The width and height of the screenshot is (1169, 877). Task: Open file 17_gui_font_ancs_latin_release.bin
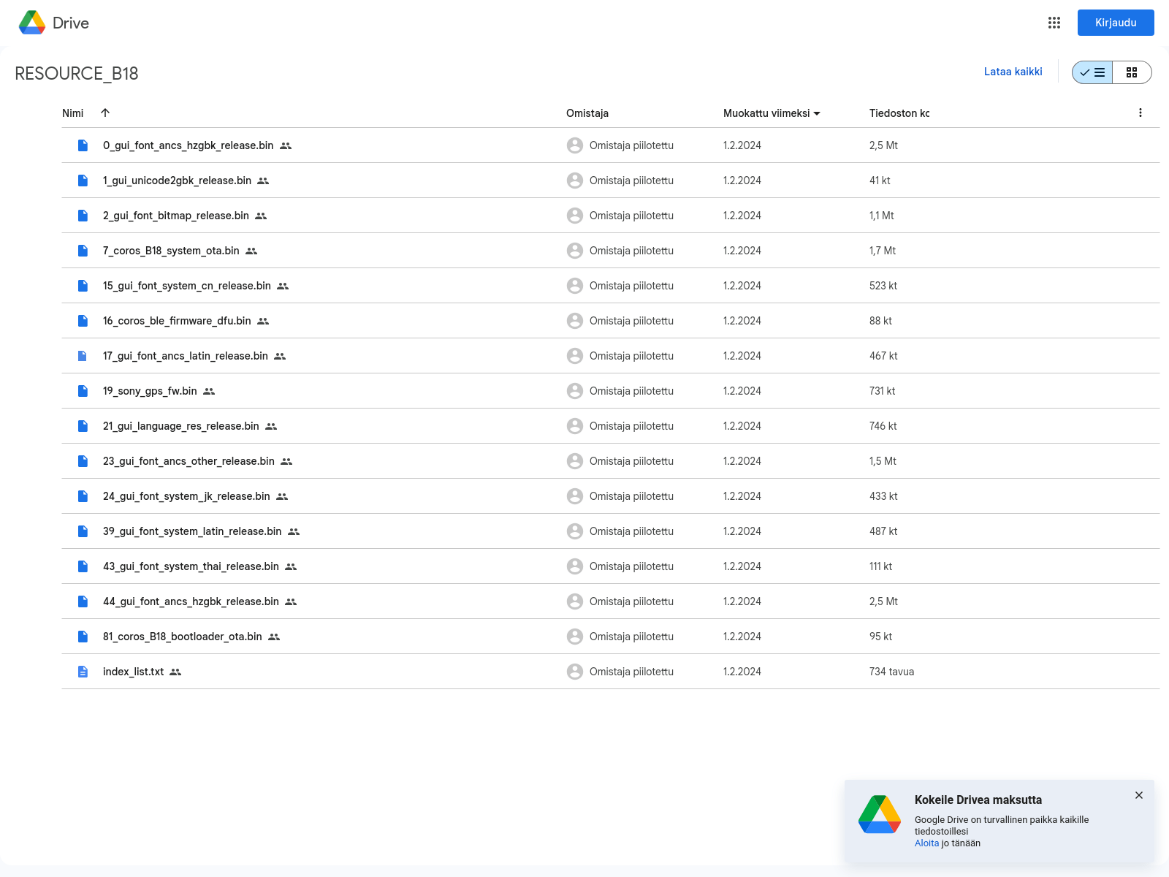(186, 356)
